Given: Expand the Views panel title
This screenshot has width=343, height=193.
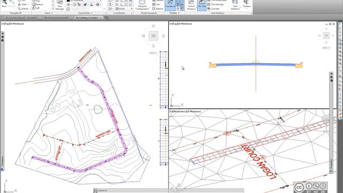Looking at the screenshot, I should tap(49, 13).
